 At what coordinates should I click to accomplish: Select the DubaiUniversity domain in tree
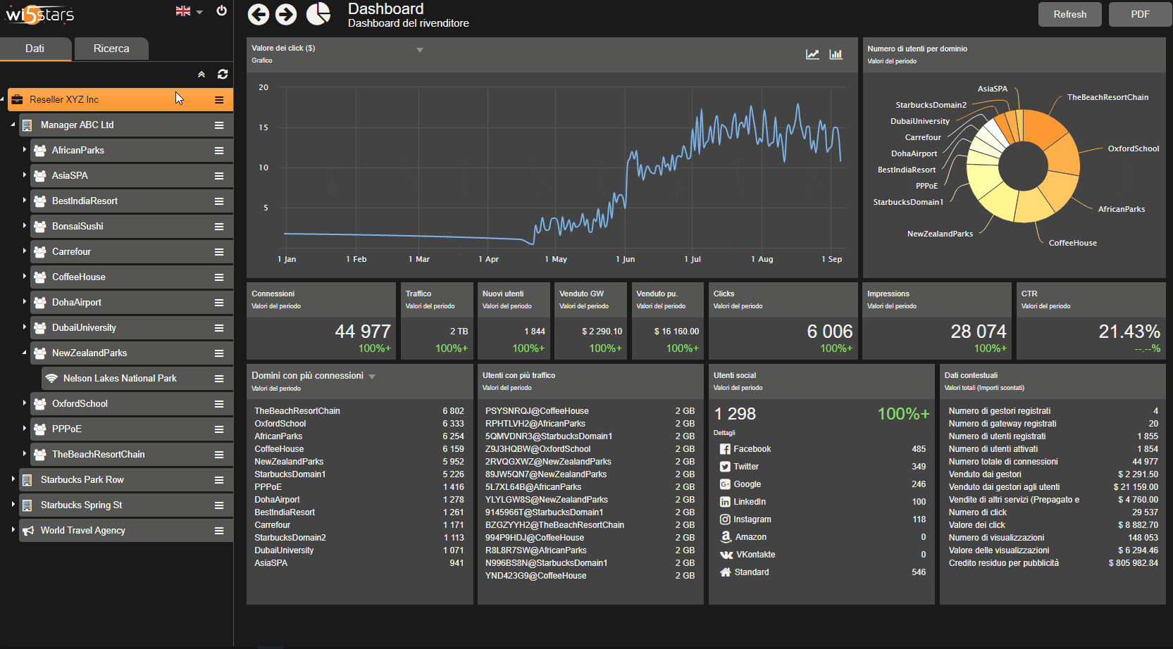131,328
